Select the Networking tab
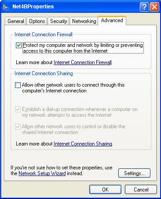The image size is (161, 199). (84, 21)
